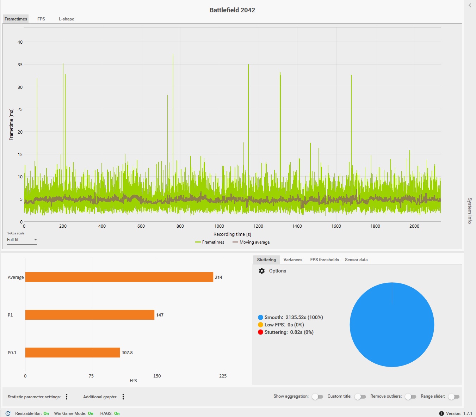476x417 pixels.
Task: Click the Additional graphs label
Action: 100,397
